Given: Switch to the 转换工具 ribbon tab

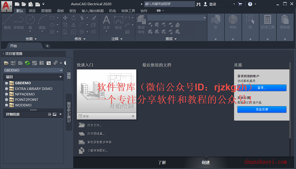Looking at the screenshot, I should [128, 11].
